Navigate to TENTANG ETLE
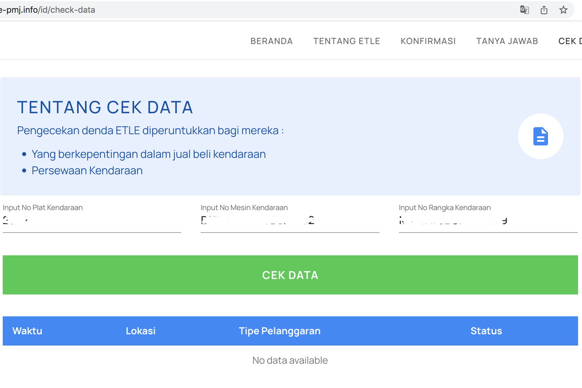 [346, 41]
